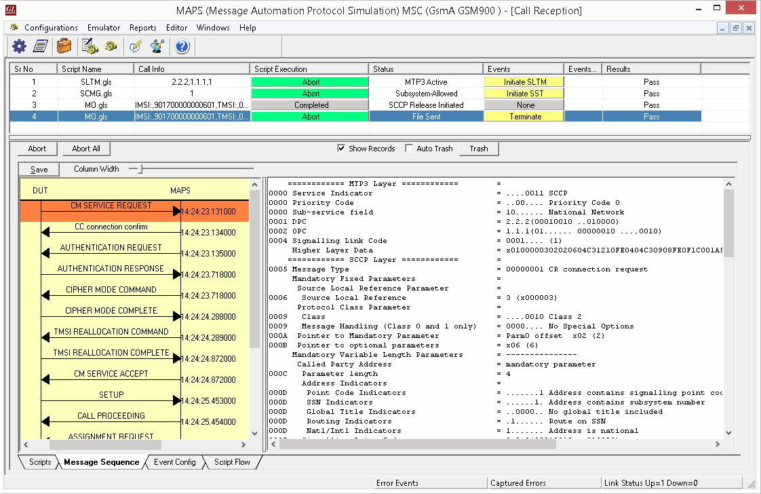Open the Emulator menu
The image size is (761, 494).
103,28
